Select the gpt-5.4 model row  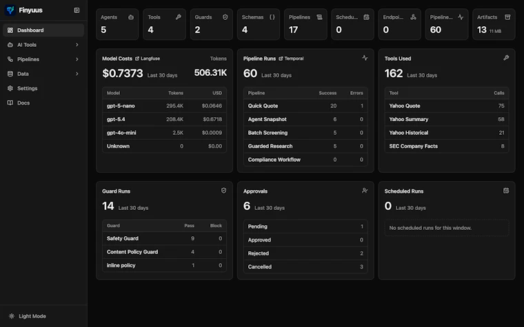click(x=164, y=119)
